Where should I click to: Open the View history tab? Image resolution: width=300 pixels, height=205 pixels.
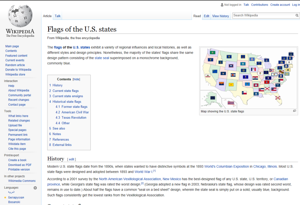pyautogui.click(x=220, y=16)
